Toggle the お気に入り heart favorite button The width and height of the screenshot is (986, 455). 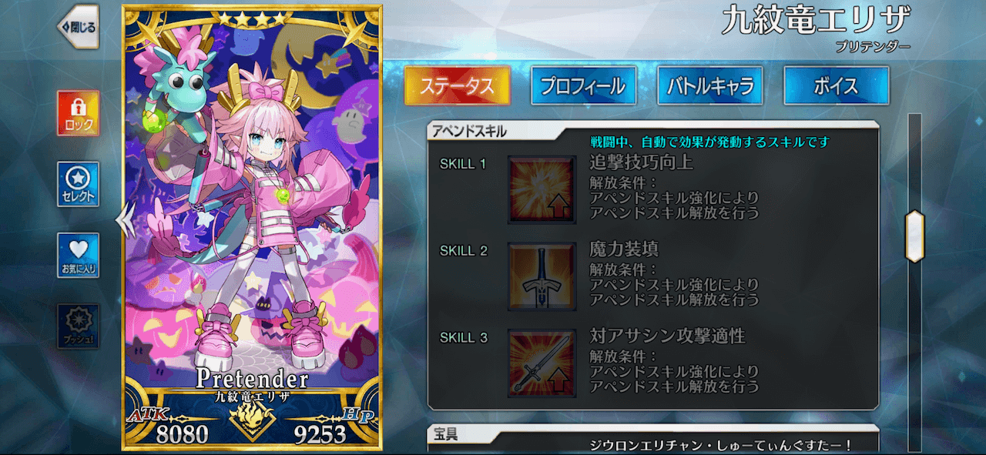coord(78,255)
